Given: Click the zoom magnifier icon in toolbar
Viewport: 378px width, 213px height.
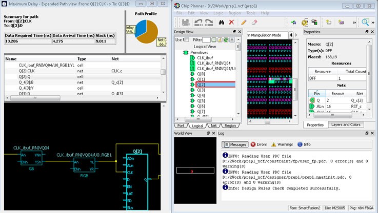Looking at the screenshot, I should coord(365,23).
